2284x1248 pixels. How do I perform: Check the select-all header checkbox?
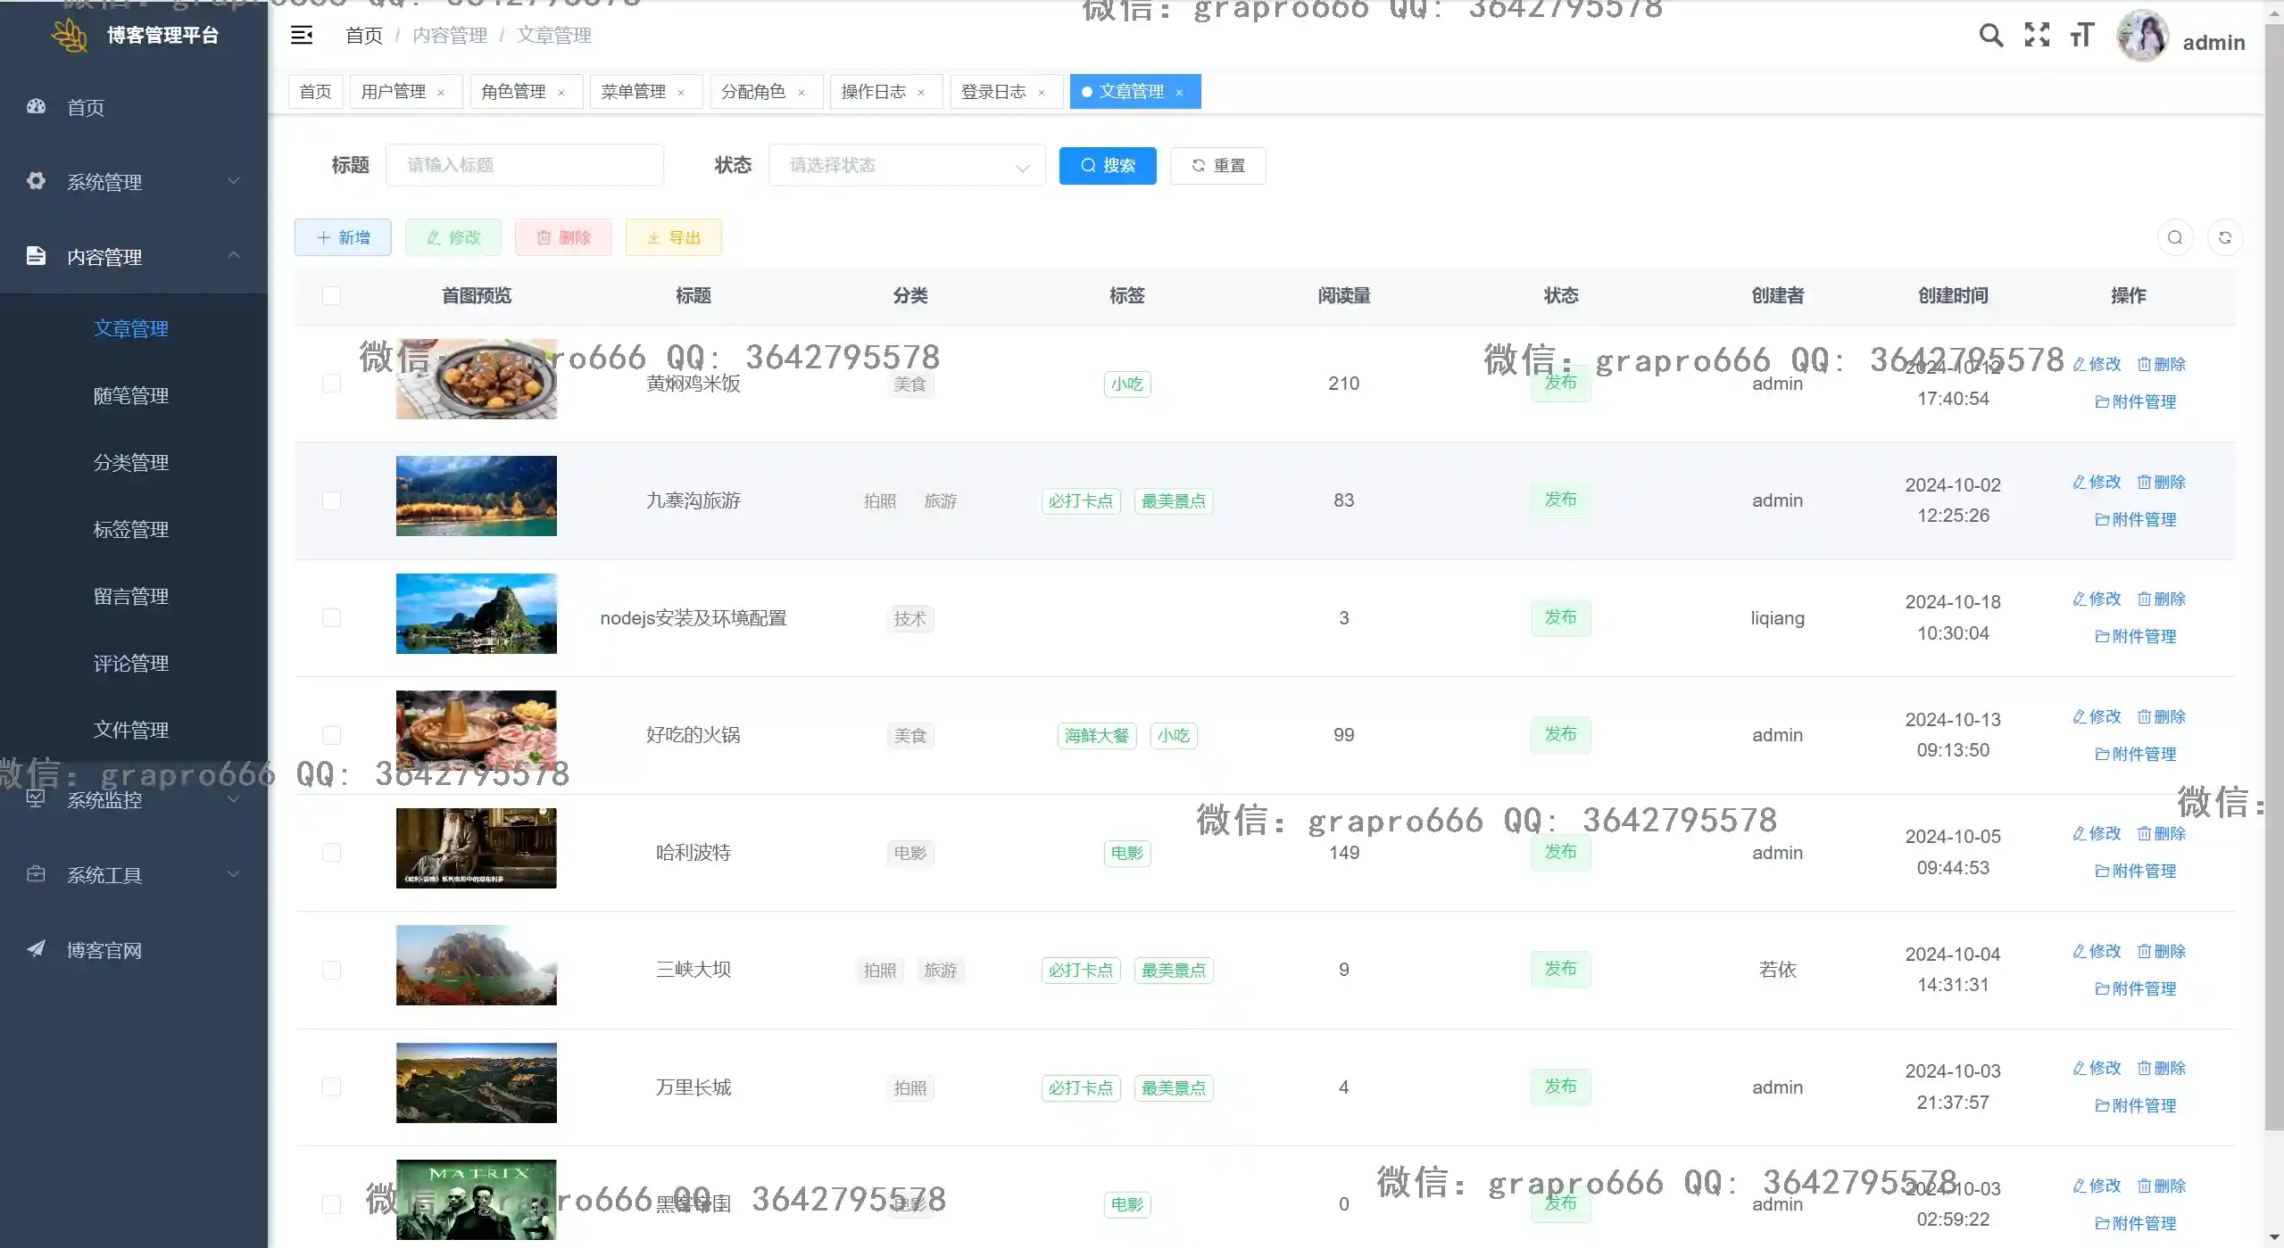coord(331,295)
